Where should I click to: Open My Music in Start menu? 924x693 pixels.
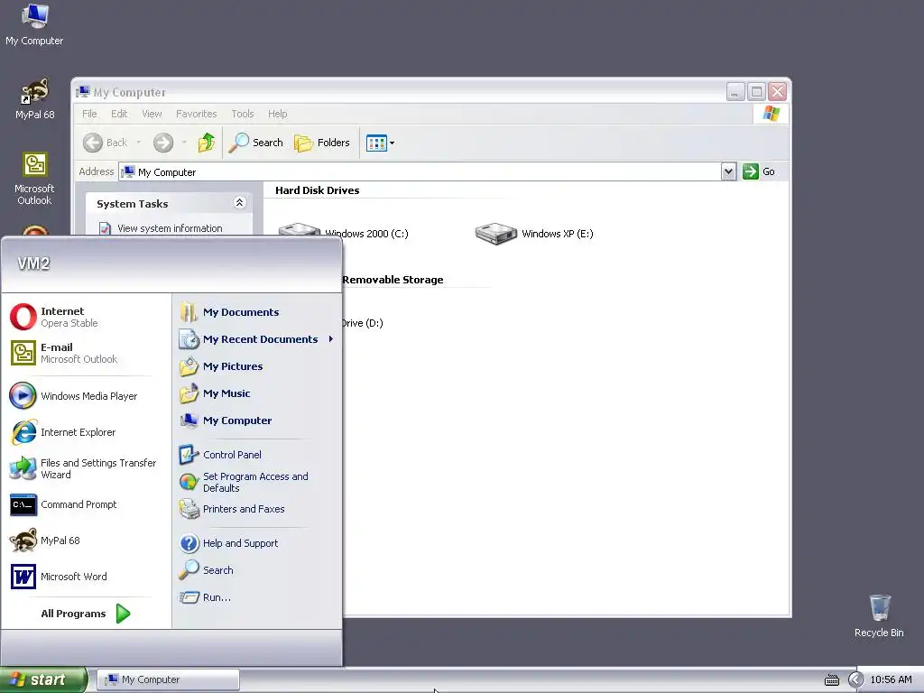(x=257, y=393)
